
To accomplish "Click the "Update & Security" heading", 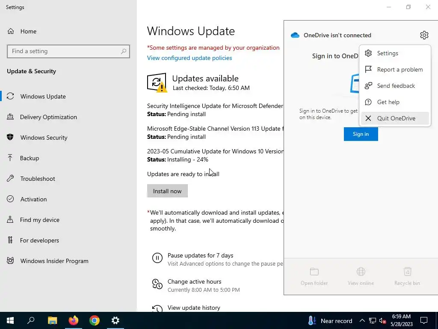I will [x=31, y=72].
